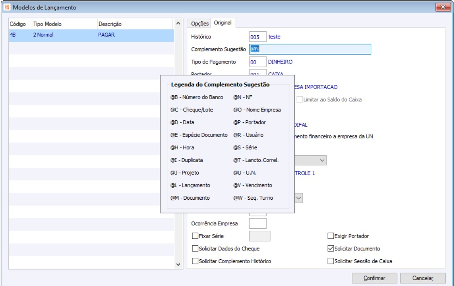Image resolution: width=454 pixels, height=286 pixels.
Task: Click the '@L - Lançamento' legend entry
Action: point(190,185)
